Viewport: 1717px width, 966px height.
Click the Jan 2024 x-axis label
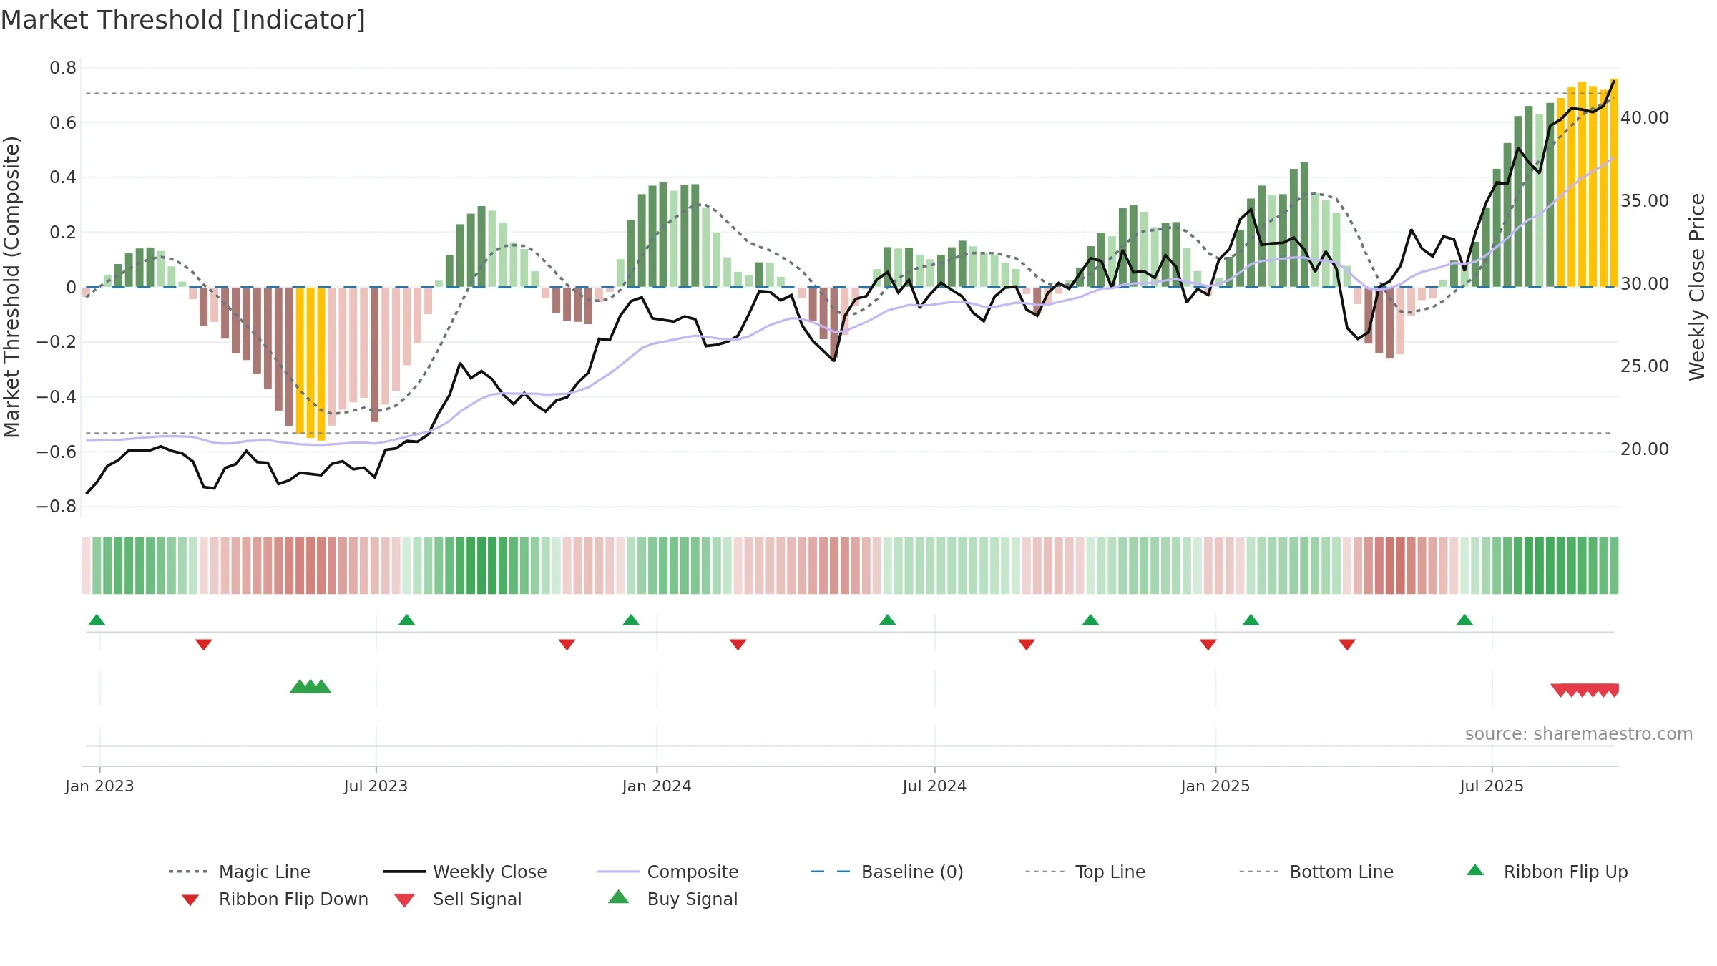point(657,786)
